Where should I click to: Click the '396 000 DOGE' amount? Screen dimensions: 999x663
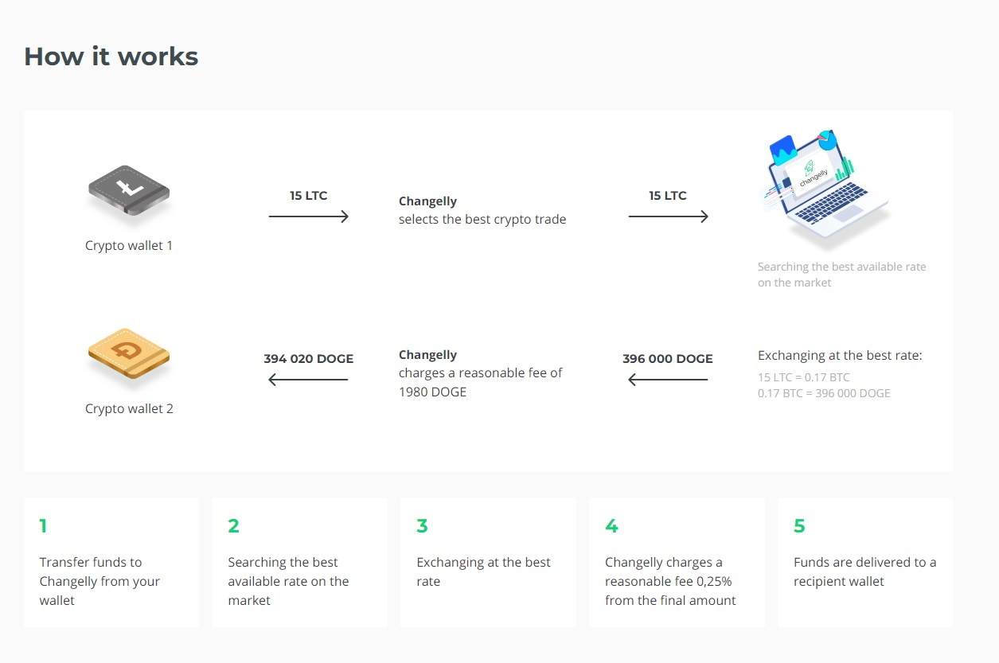pos(668,358)
